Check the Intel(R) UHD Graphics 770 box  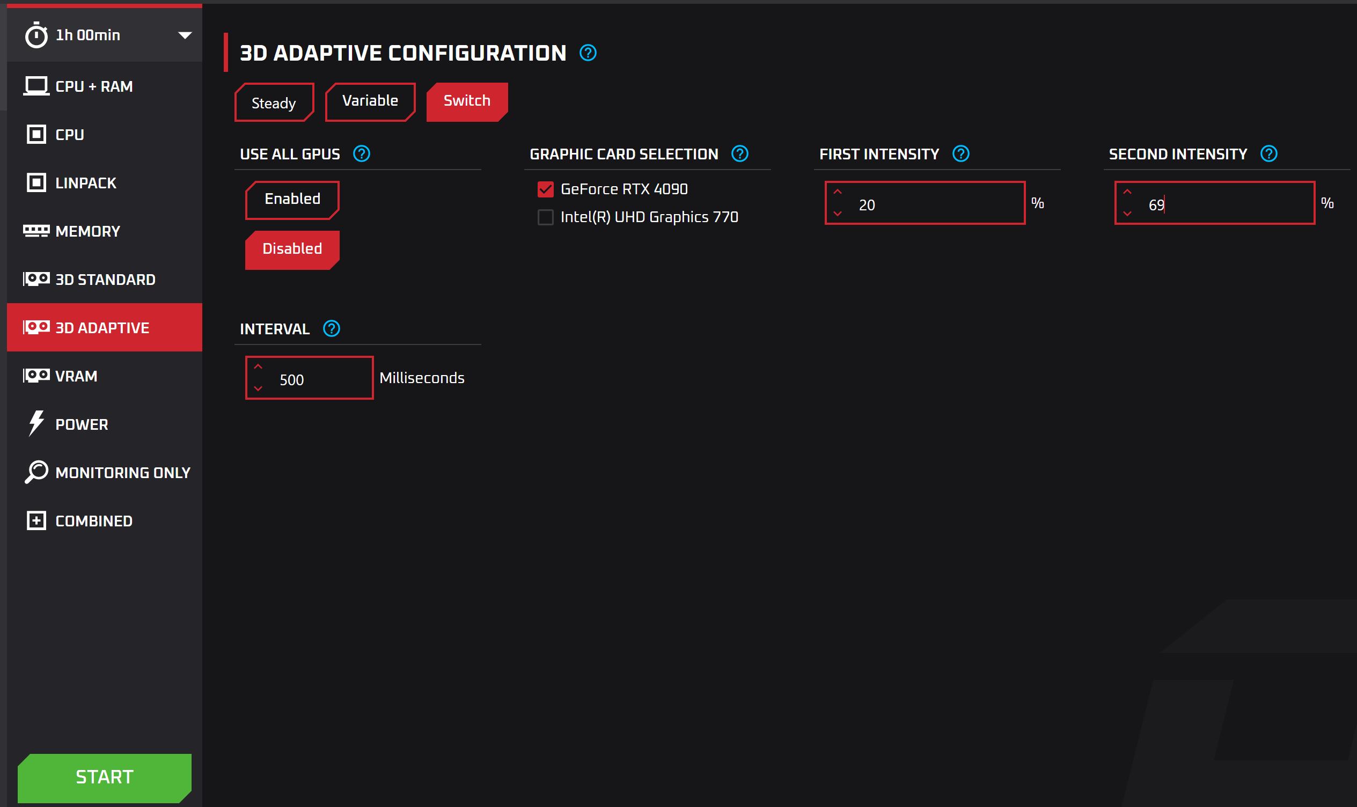coord(545,217)
